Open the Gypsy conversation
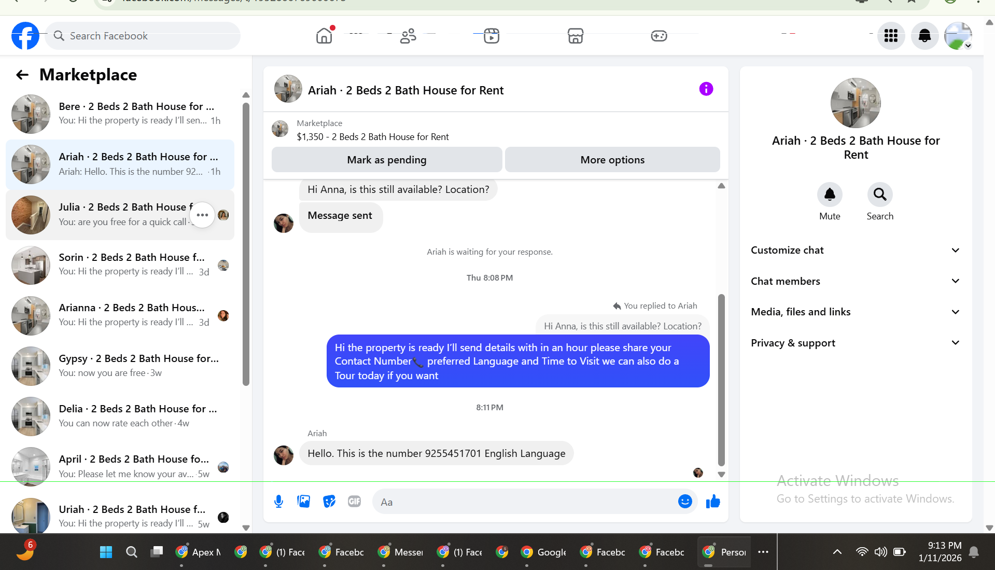This screenshot has height=570, width=995. (x=120, y=366)
